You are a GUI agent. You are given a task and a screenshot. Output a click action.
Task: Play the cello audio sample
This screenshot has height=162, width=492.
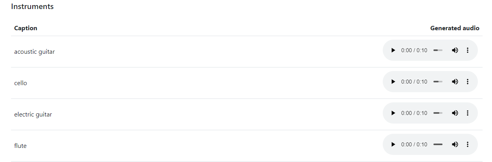coord(393,82)
